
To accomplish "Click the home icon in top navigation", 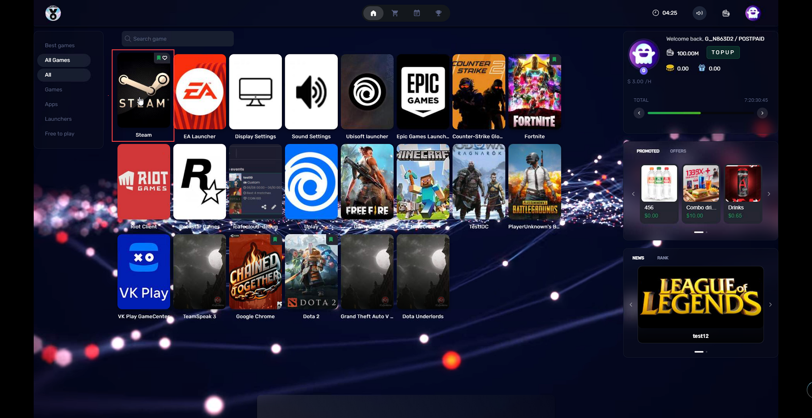I will click(373, 13).
